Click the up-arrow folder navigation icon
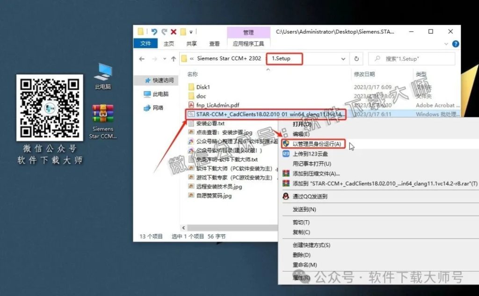 174,59
